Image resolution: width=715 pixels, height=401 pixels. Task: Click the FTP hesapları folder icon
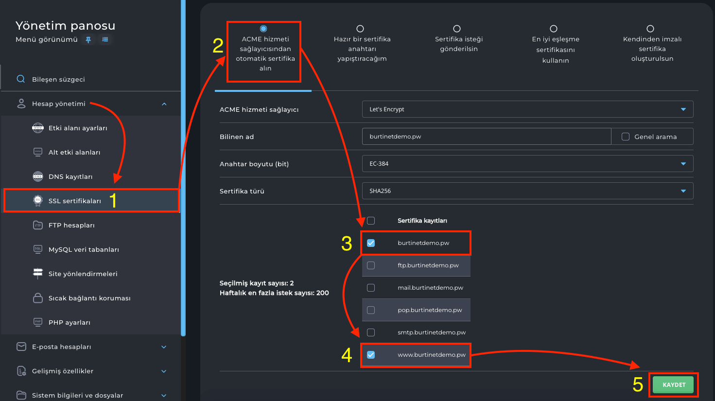click(38, 225)
